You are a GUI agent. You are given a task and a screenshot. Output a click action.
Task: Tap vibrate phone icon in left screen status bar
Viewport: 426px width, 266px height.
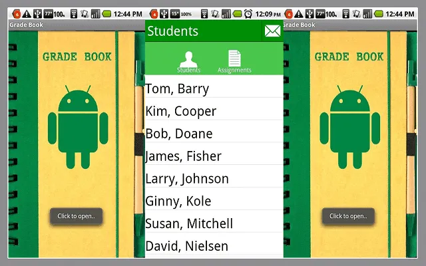(85, 14)
